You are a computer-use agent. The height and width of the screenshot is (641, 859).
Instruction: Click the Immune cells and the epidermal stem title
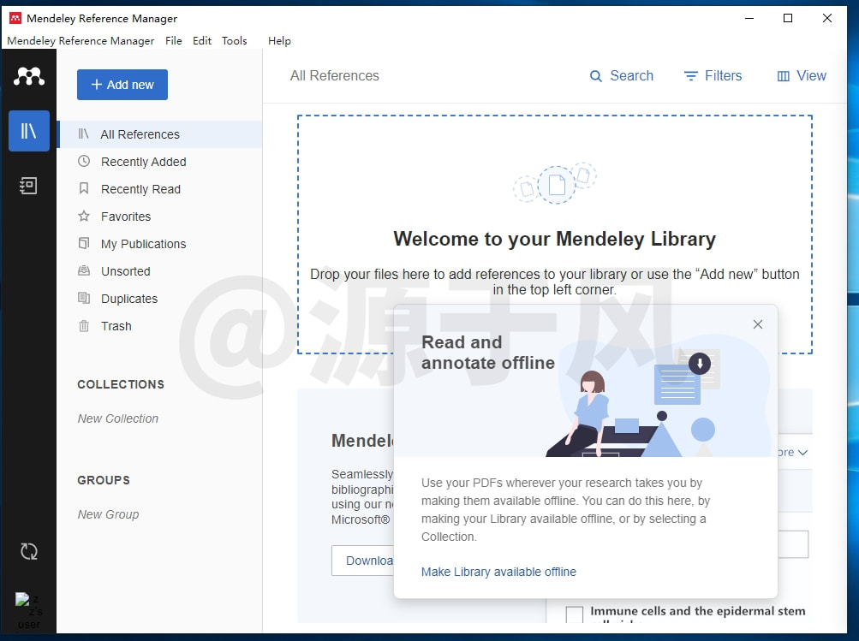[697, 611]
